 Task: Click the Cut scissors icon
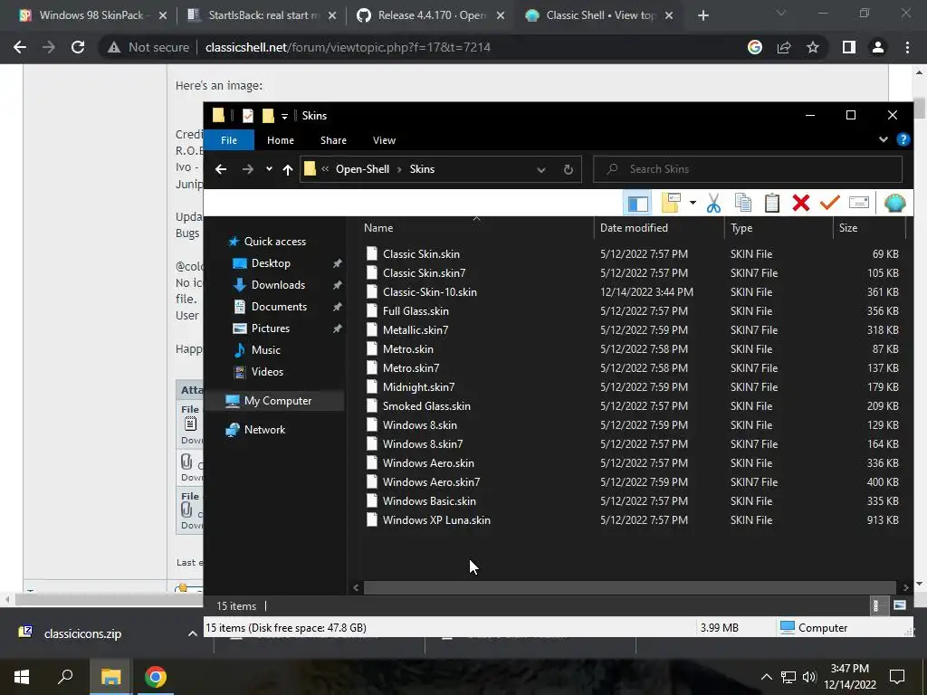(x=713, y=204)
